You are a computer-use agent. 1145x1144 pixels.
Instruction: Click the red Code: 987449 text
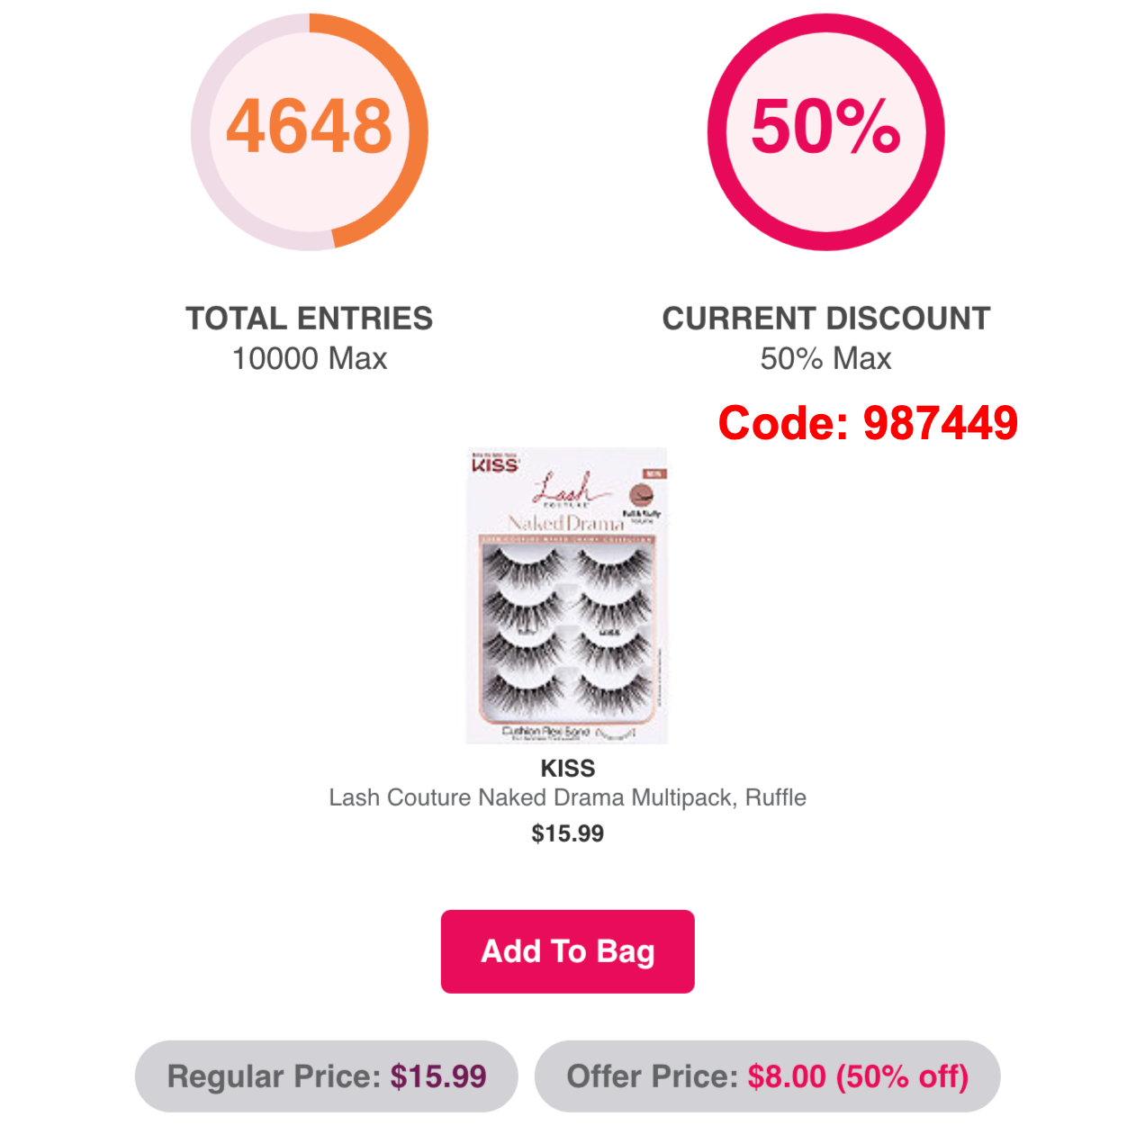(868, 422)
